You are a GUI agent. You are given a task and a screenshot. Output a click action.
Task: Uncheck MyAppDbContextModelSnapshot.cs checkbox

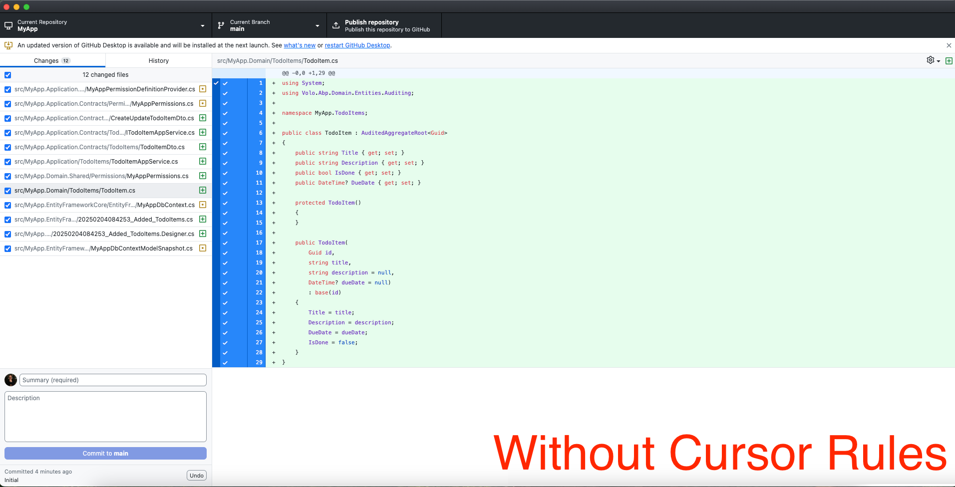pos(8,248)
